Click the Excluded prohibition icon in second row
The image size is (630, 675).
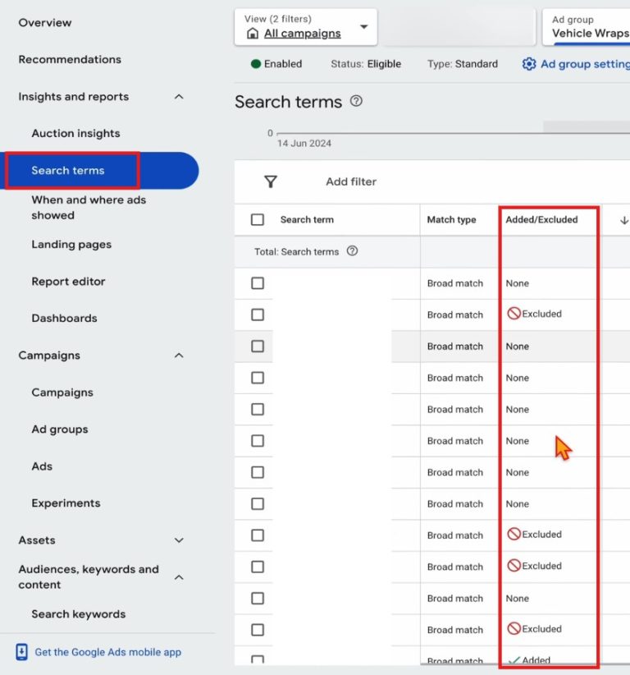coord(515,314)
